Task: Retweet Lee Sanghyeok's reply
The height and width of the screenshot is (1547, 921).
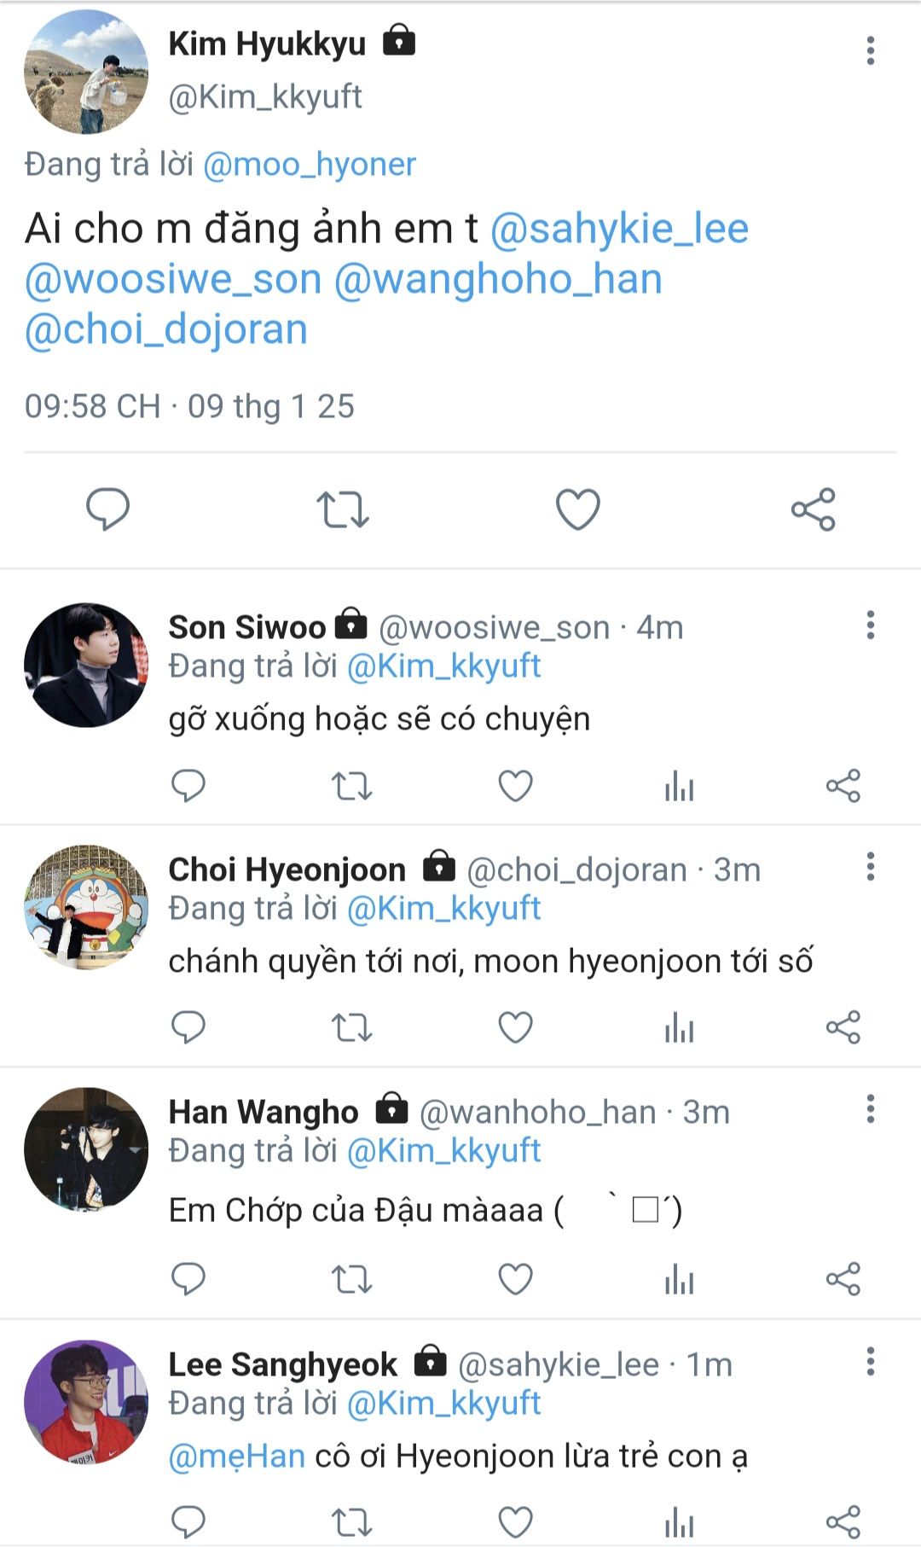Action: click(x=351, y=1522)
